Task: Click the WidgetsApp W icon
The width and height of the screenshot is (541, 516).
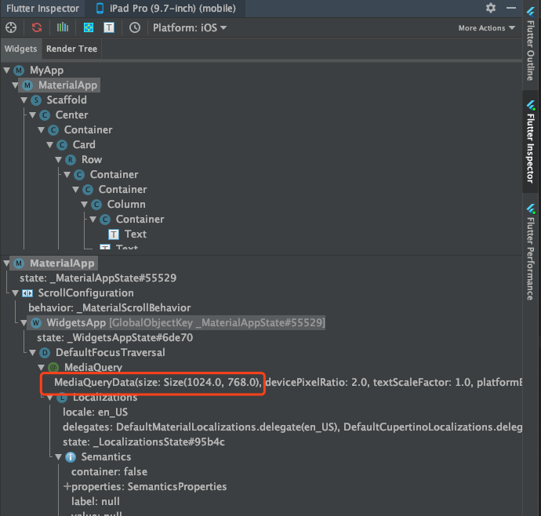Action: [x=36, y=323]
